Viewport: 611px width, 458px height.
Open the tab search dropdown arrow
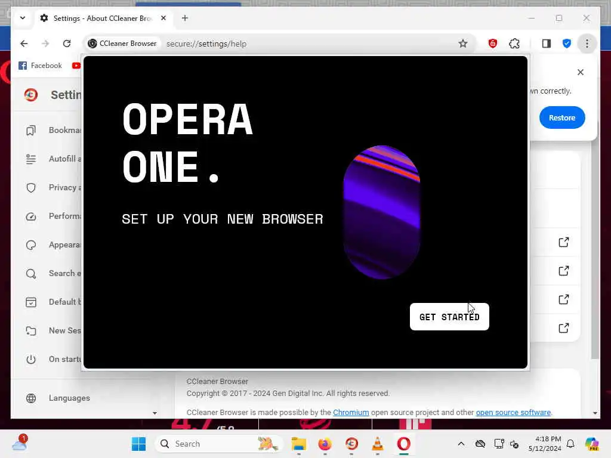(23, 18)
